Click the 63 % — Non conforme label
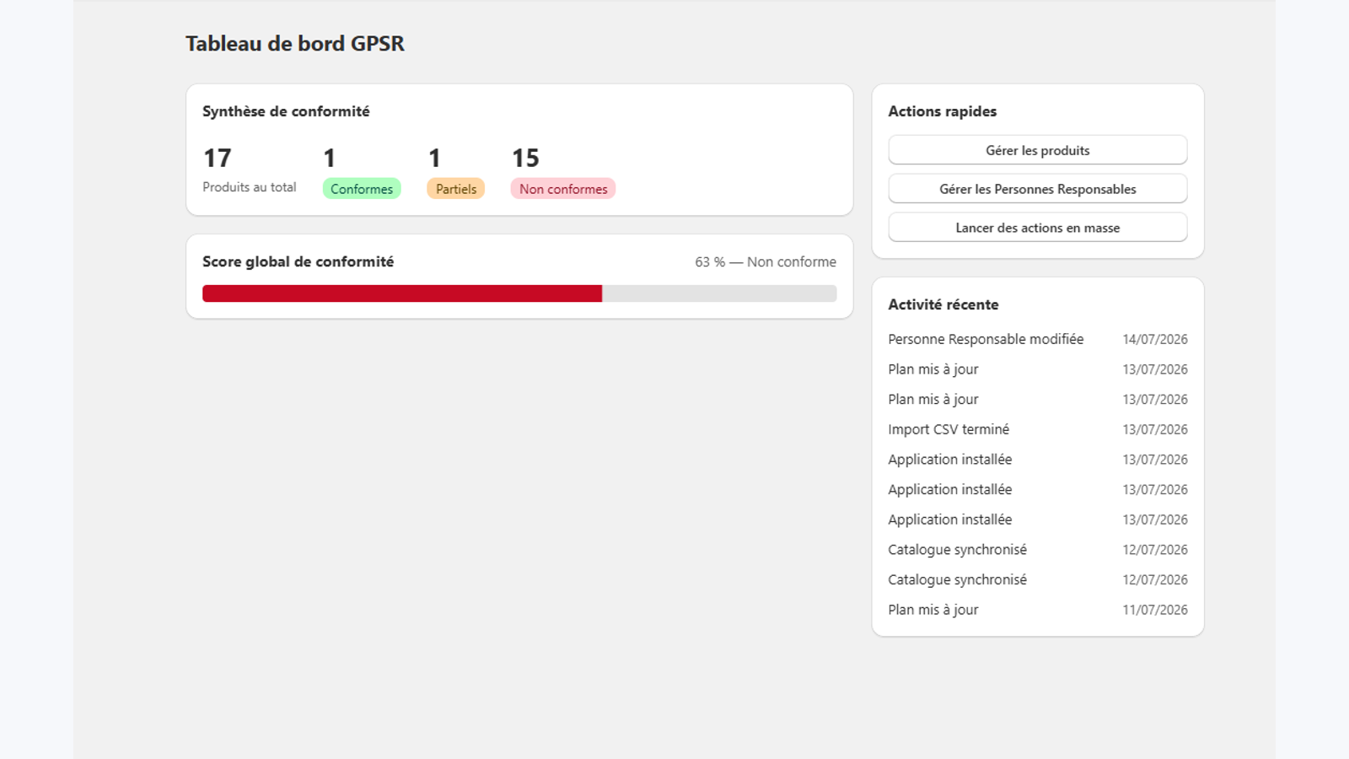The width and height of the screenshot is (1349, 759). point(766,262)
